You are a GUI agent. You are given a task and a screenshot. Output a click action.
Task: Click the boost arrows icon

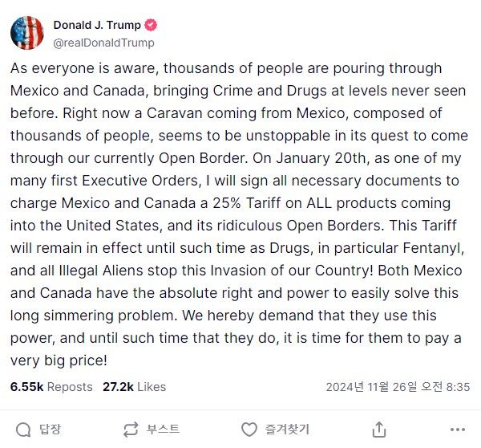click(x=131, y=430)
